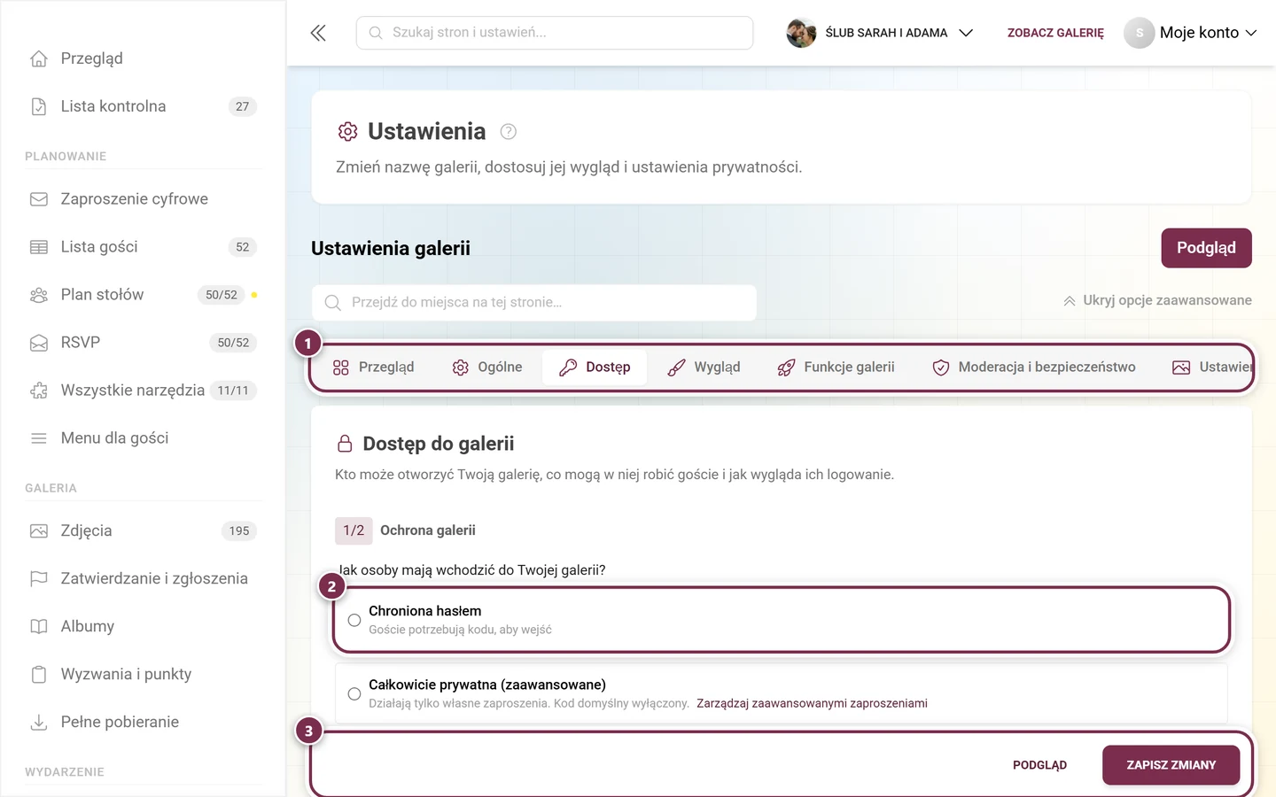
Task: Click the help question mark beside Ustawienia
Action: pyautogui.click(x=508, y=132)
